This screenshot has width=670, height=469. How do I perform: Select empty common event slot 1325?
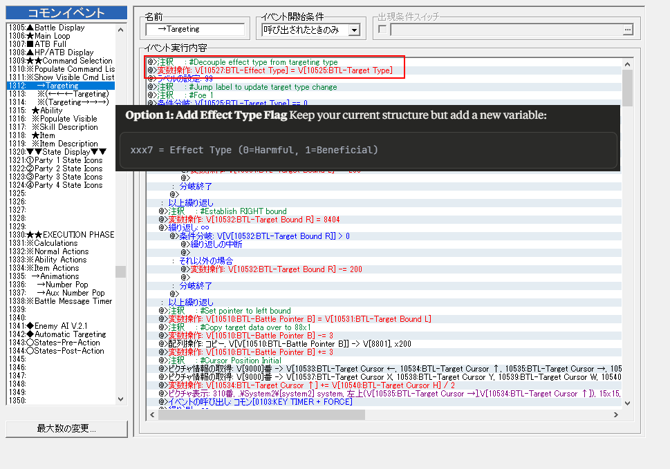tap(61, 193)
